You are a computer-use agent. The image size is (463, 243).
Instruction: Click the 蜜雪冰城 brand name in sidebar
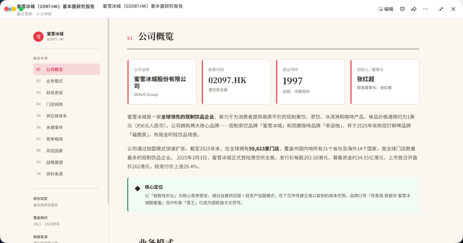55,34
